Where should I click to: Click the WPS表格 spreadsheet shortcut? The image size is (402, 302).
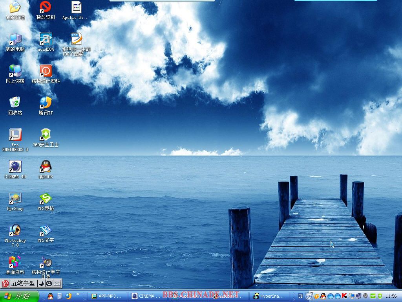pyautogui.click(x=46, y=199)
